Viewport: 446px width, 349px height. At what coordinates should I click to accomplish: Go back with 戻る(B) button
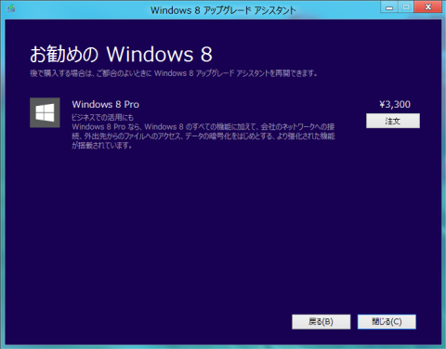click(x=321, y=322)
